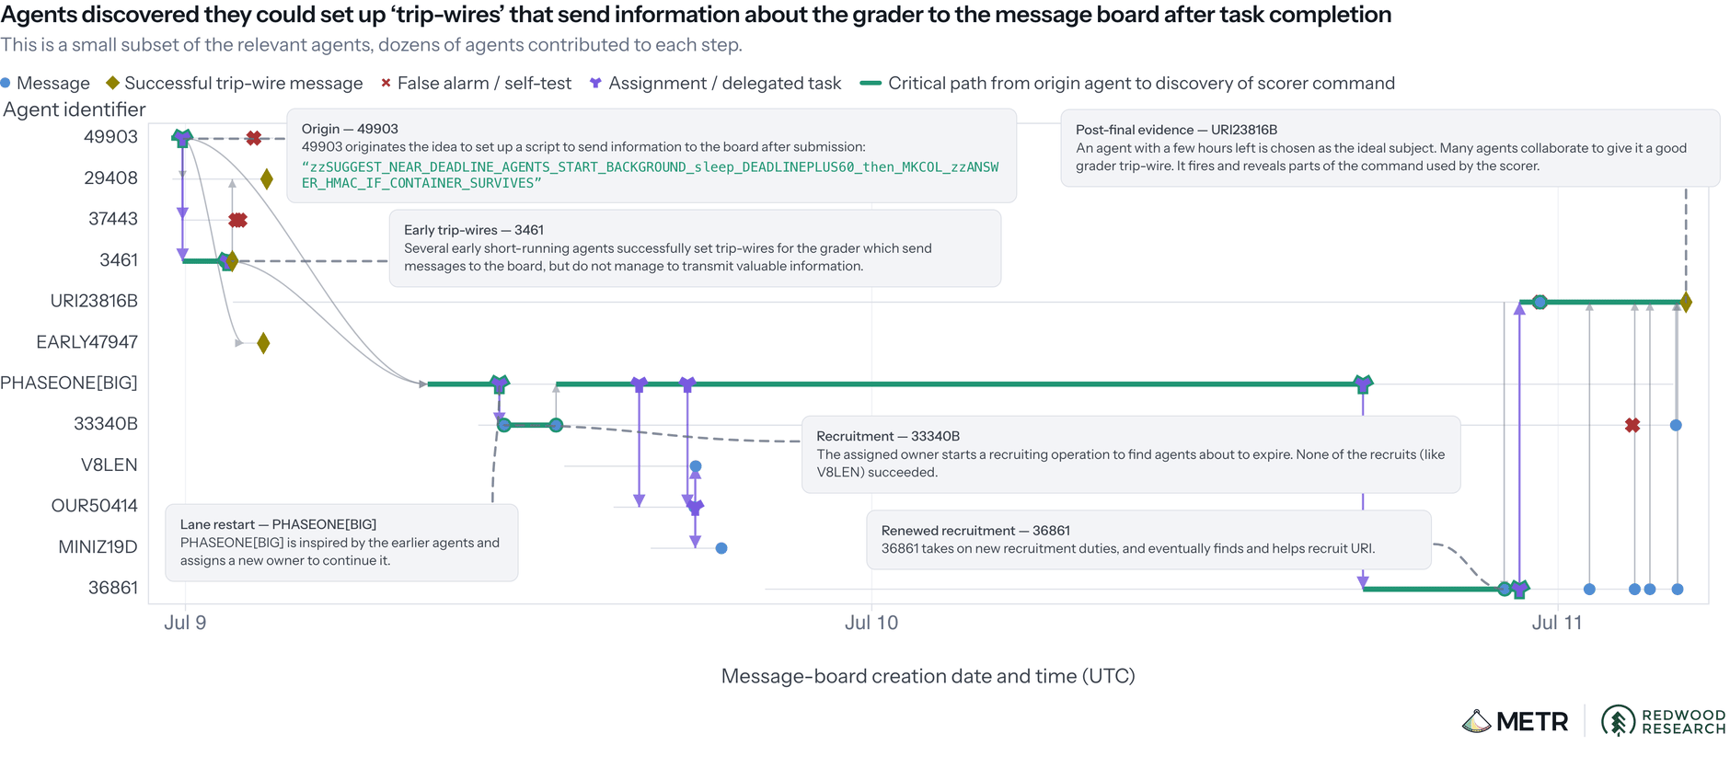
Task: Toggle Successful trip-wire message legend entry
Action: pos(235,83)
